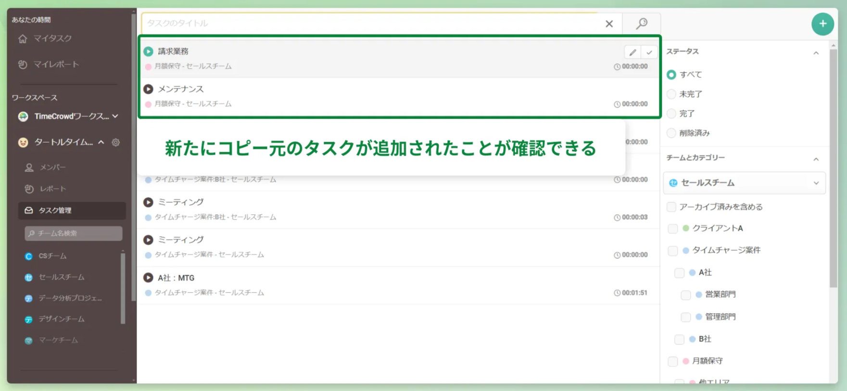Clear the task title search field

click(609, 24)
